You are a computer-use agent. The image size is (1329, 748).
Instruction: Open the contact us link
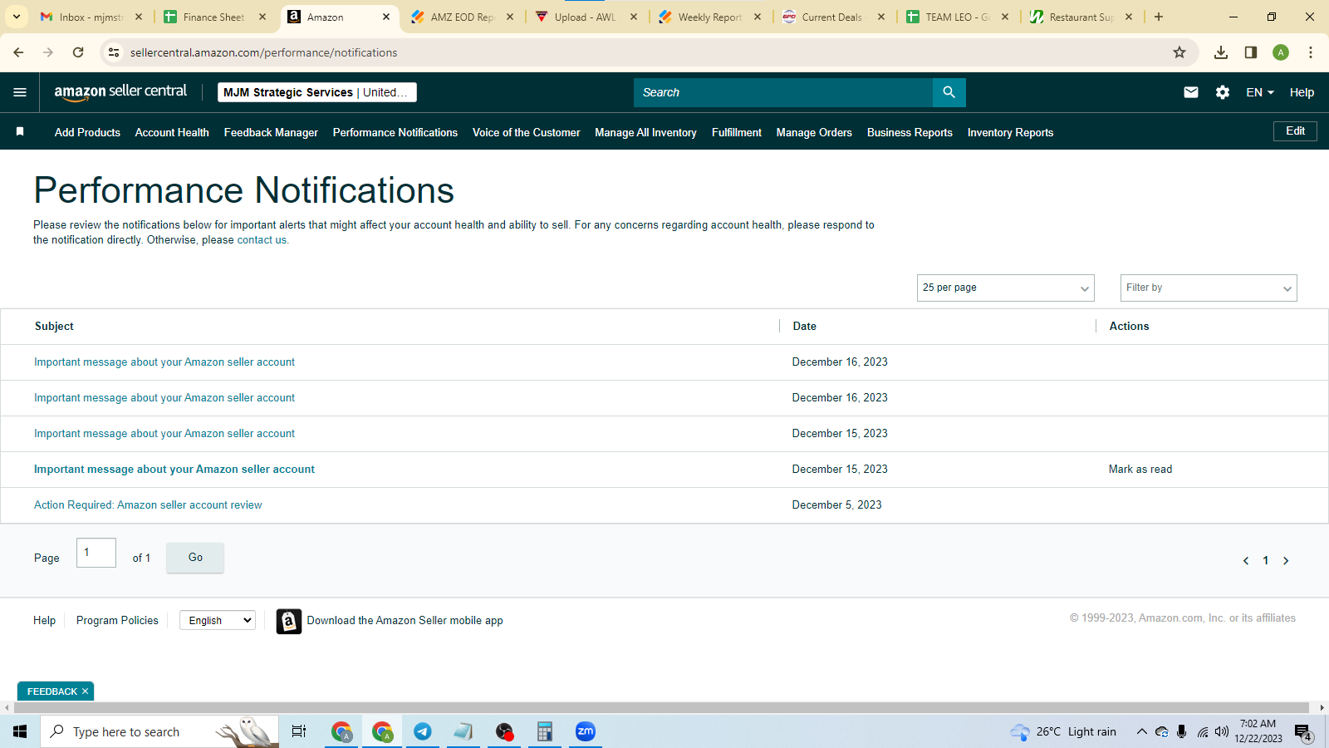click(262, 240)
